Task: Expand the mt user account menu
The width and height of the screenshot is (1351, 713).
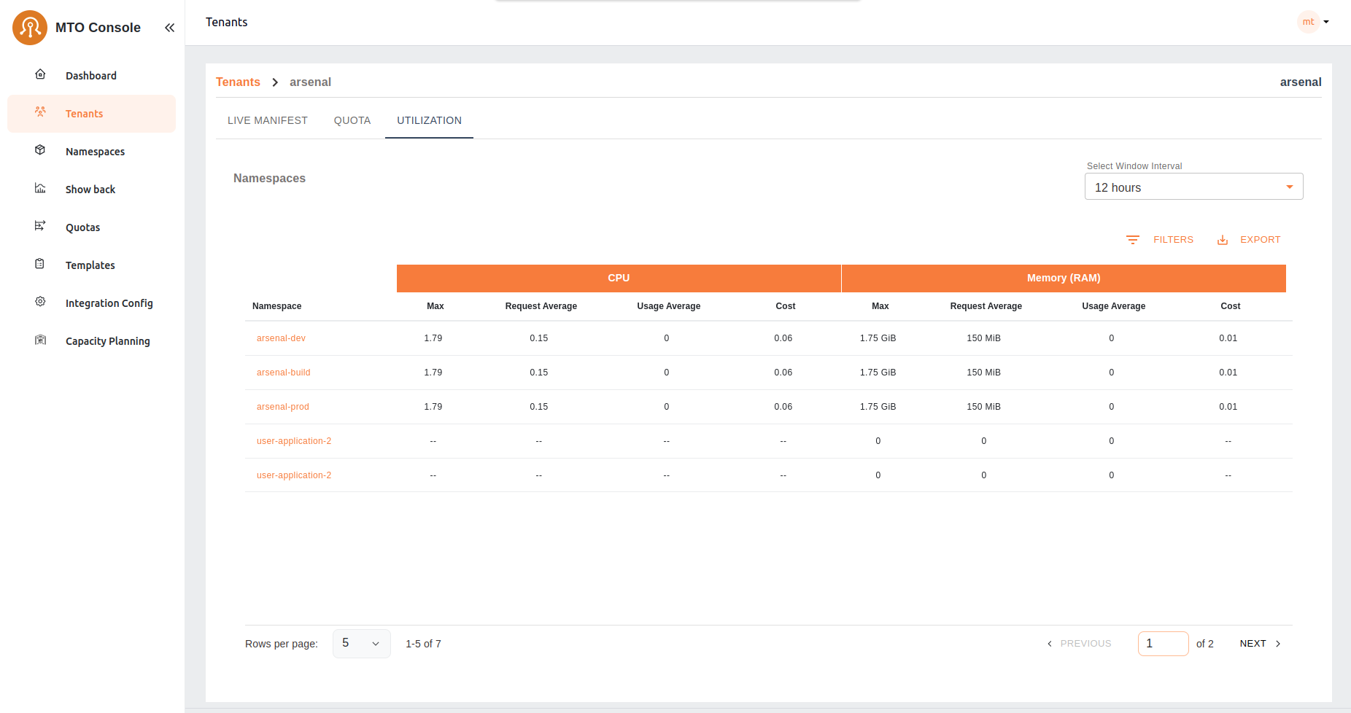Action: (1315, 22)
